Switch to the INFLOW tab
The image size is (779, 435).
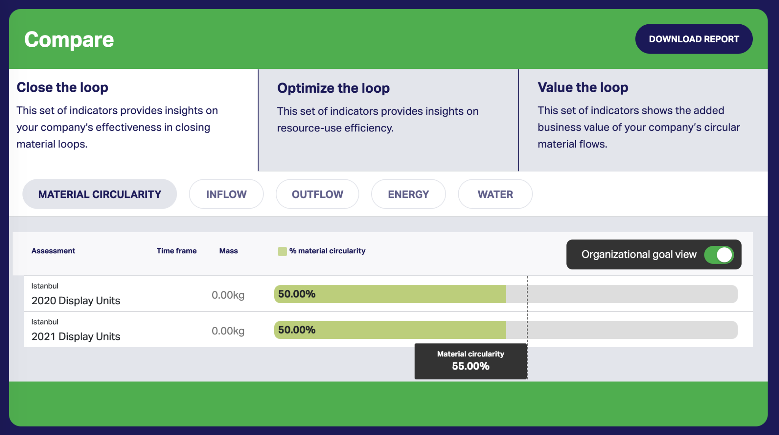point(226,194)
